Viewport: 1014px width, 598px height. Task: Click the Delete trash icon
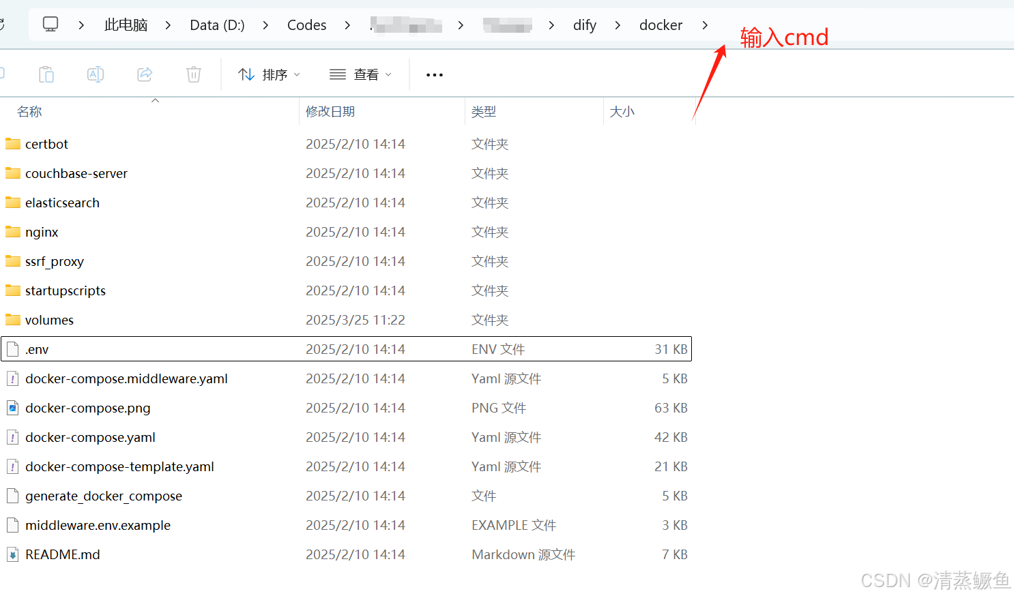point(193,75)
